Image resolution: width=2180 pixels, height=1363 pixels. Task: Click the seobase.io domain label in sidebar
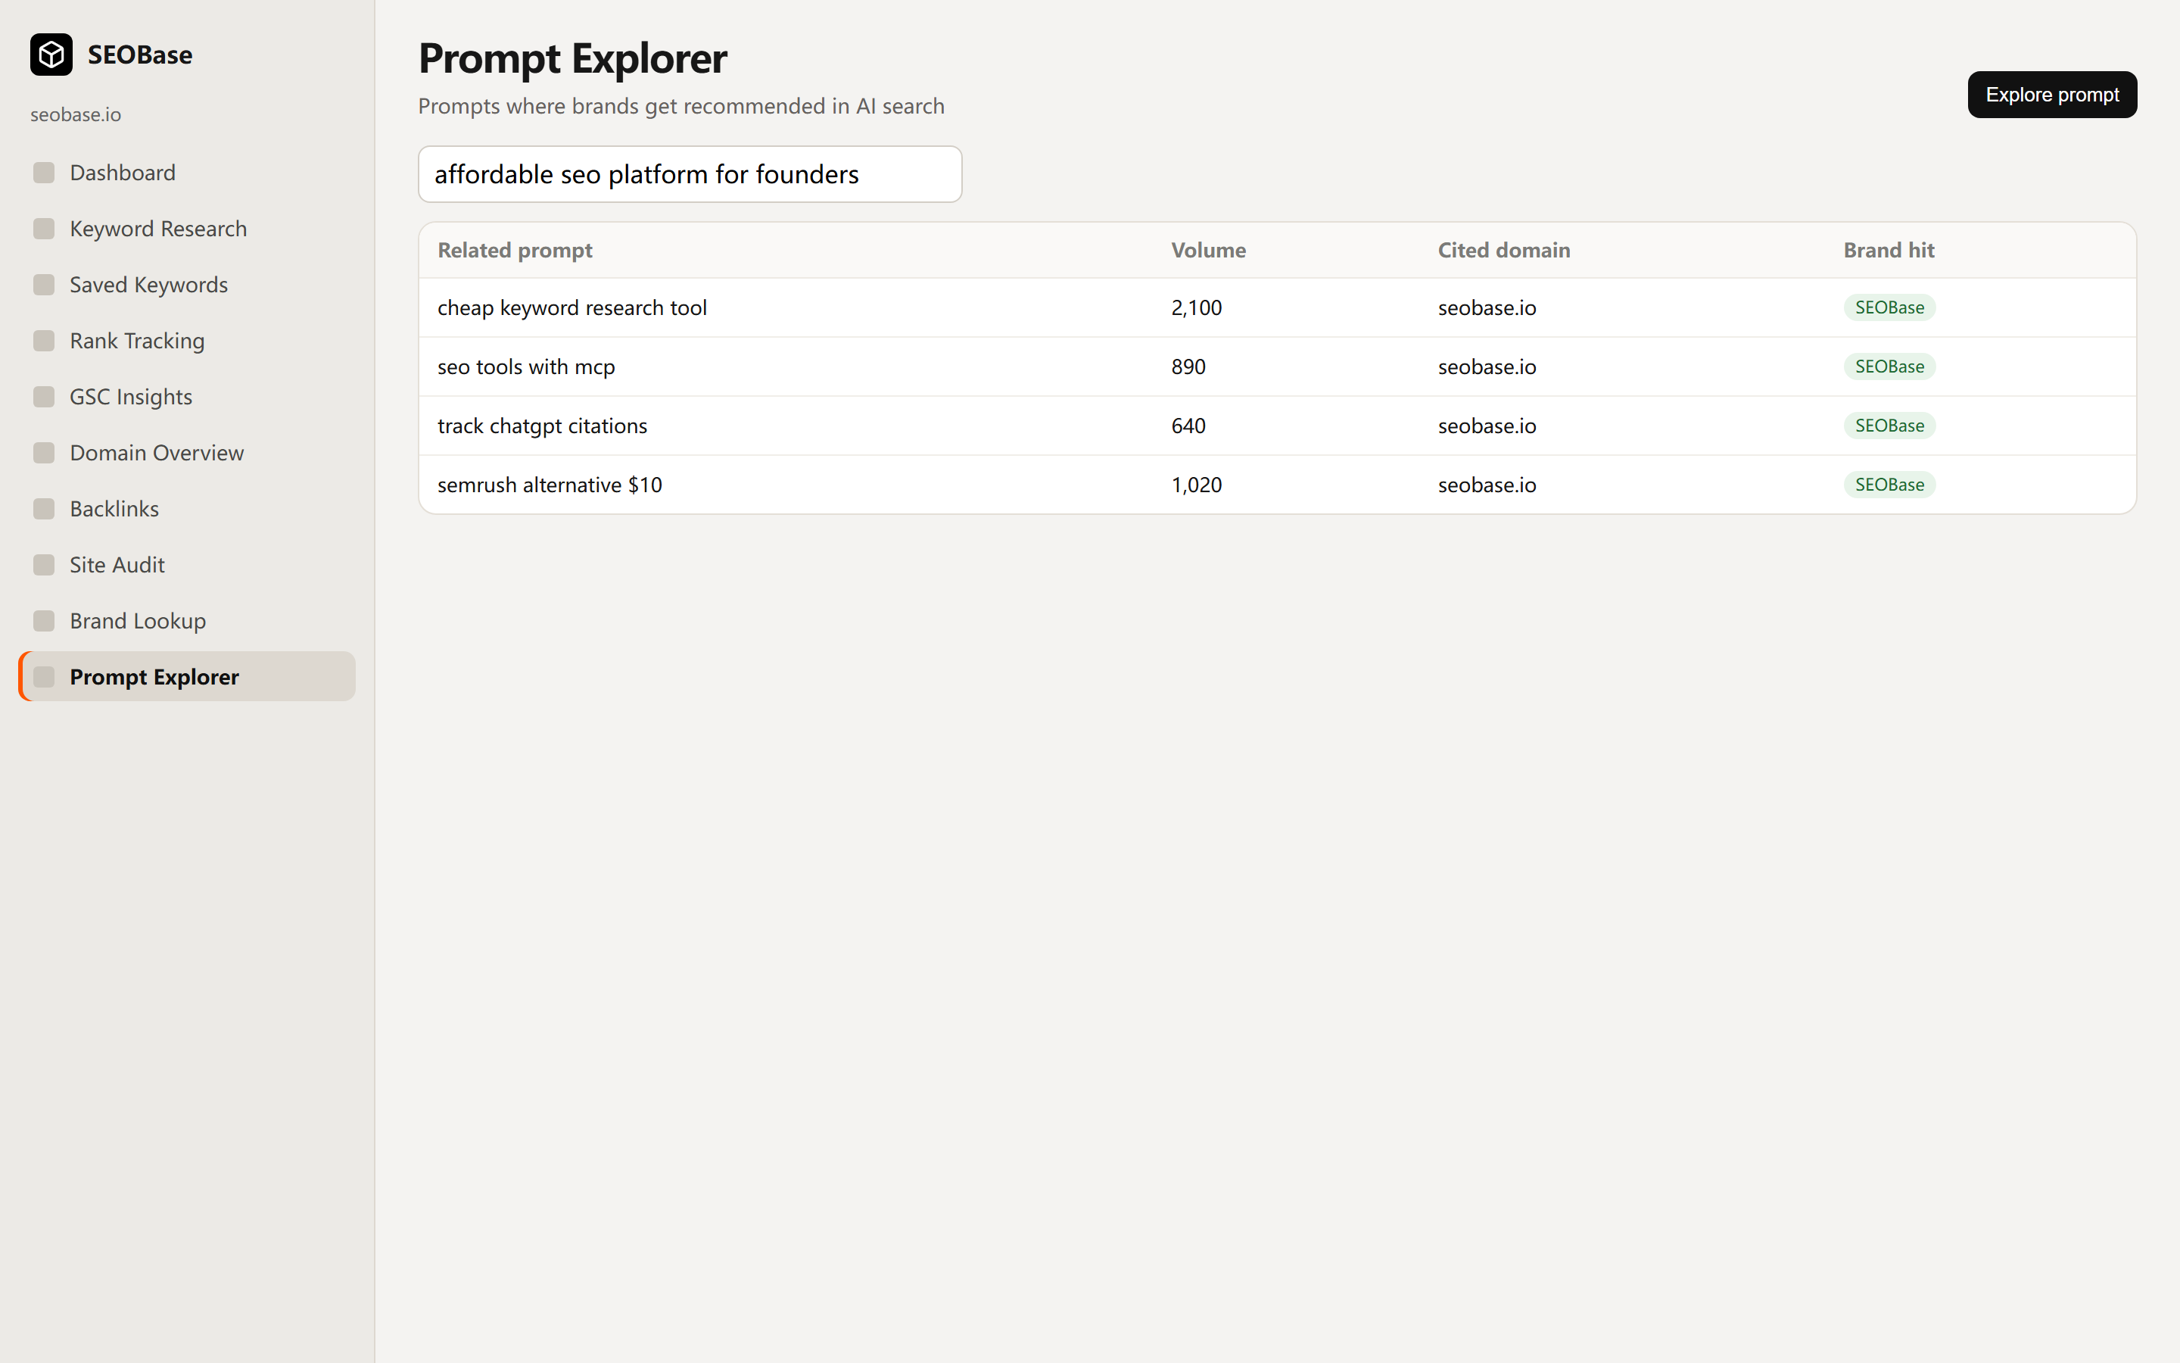click(76, 114)
